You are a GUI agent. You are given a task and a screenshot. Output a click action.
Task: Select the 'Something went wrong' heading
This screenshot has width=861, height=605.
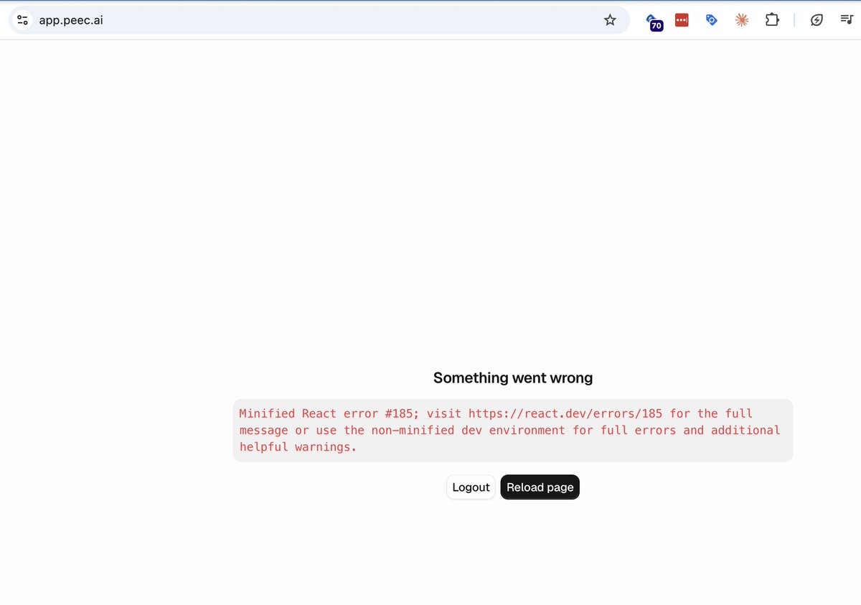(x=513, y=377)
